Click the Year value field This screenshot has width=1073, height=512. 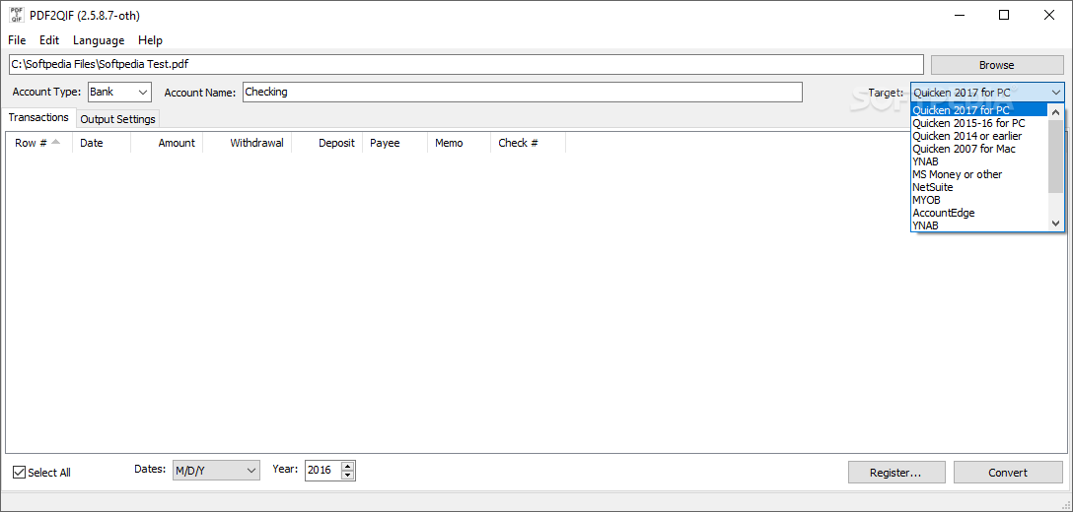(x=323, y=470)
